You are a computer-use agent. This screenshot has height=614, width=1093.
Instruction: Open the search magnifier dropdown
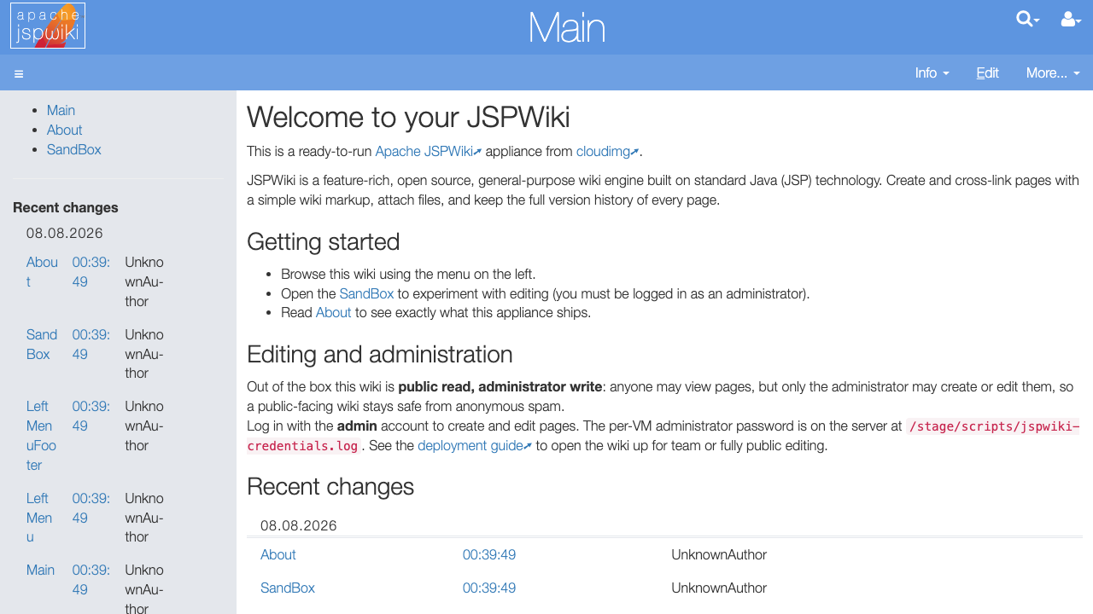tap(1027, 19)
